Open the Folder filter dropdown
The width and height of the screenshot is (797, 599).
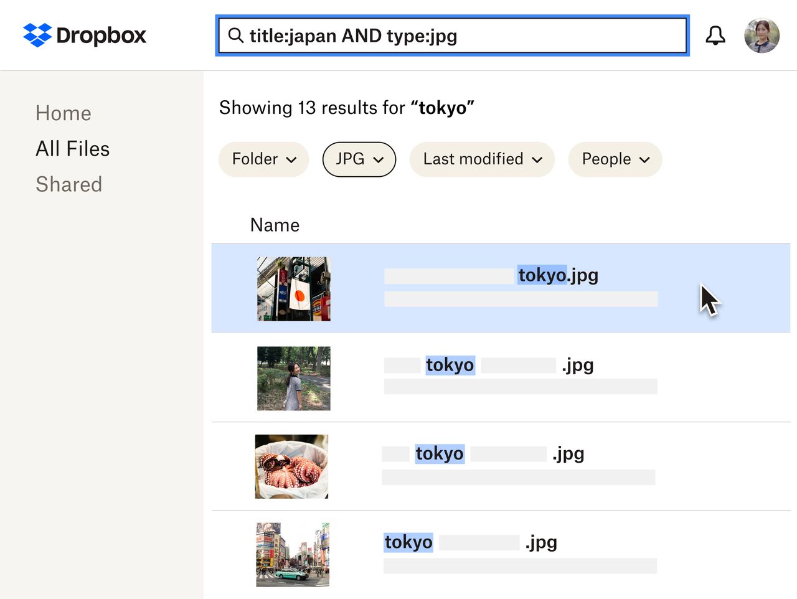[263, 159]
